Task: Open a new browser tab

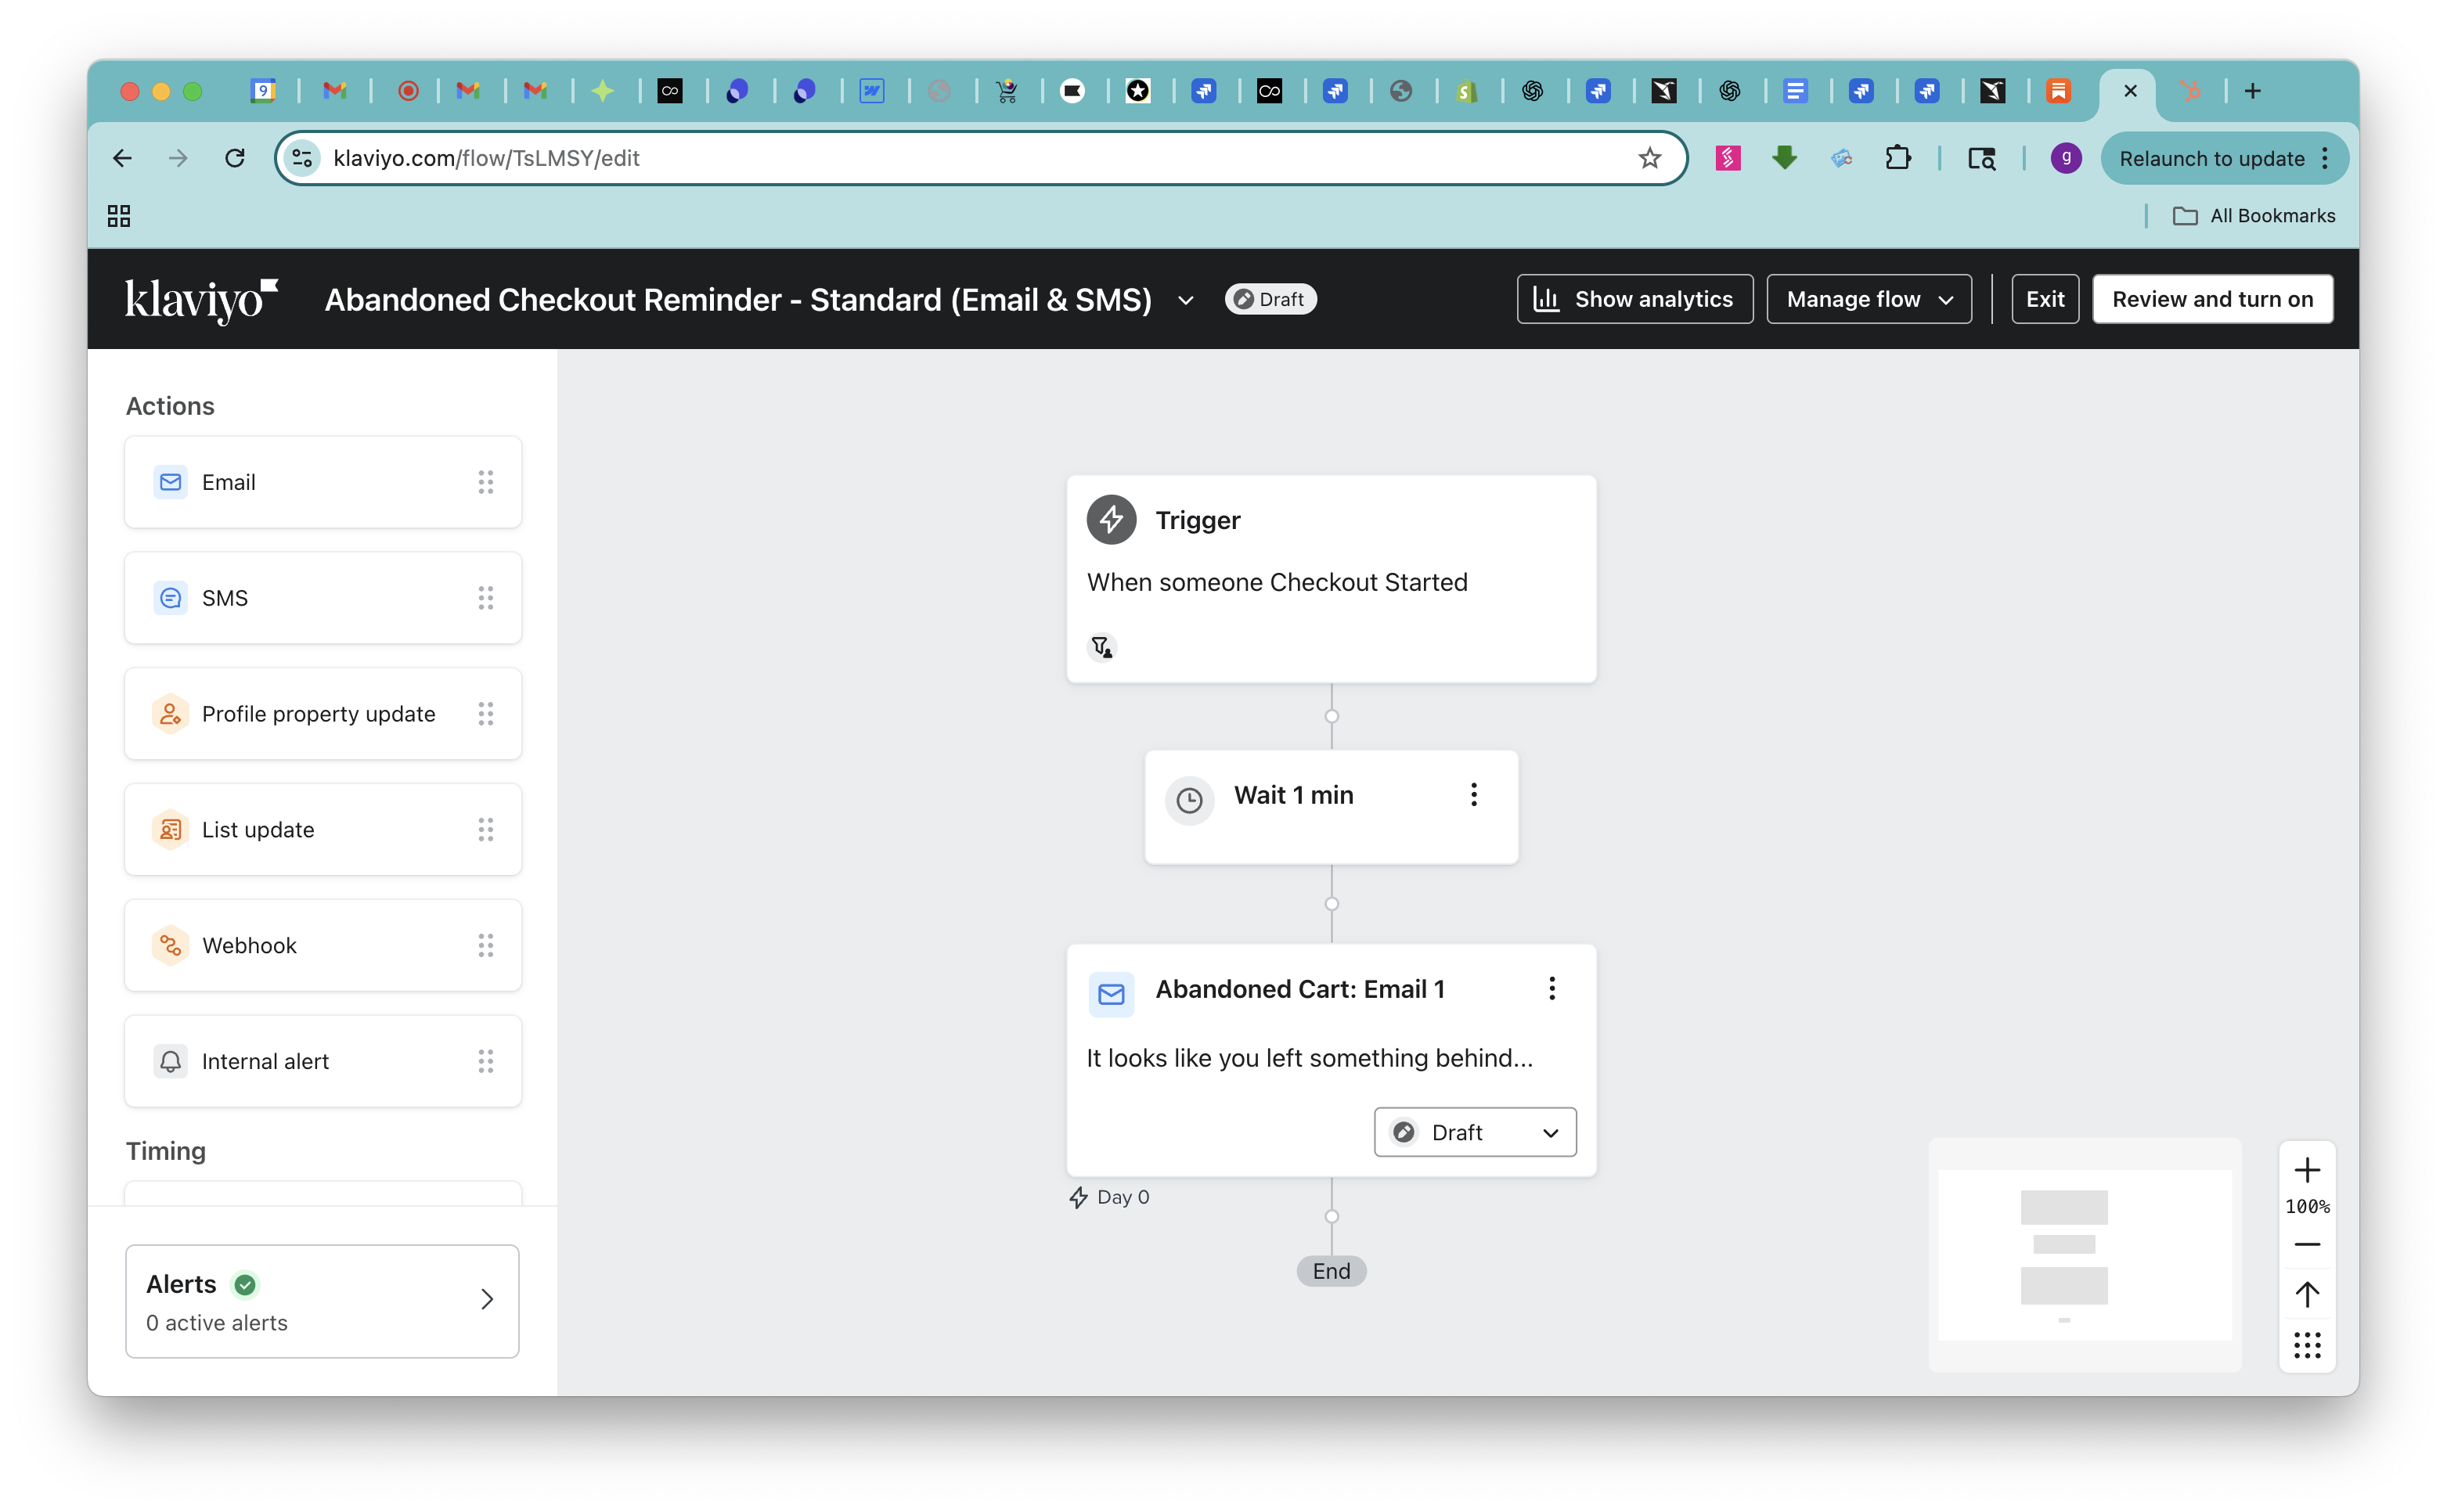Action: click(2252, 91)
